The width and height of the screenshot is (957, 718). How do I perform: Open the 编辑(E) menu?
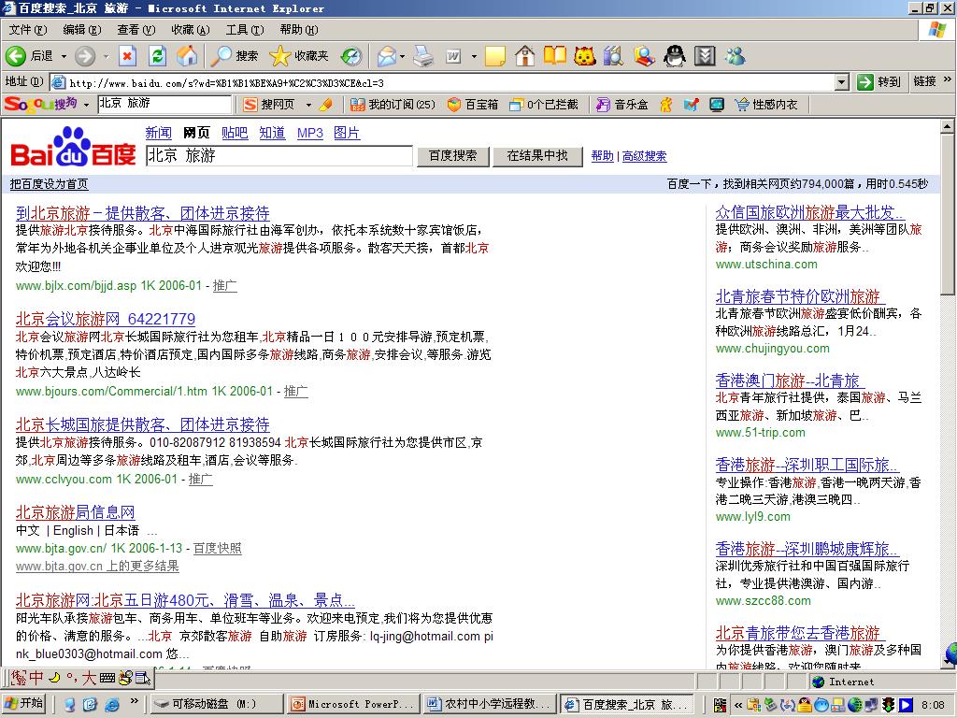click(x=82, y=29)
